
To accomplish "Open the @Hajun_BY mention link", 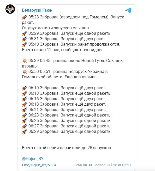I will pyautogui.click(x=33, y=159).
